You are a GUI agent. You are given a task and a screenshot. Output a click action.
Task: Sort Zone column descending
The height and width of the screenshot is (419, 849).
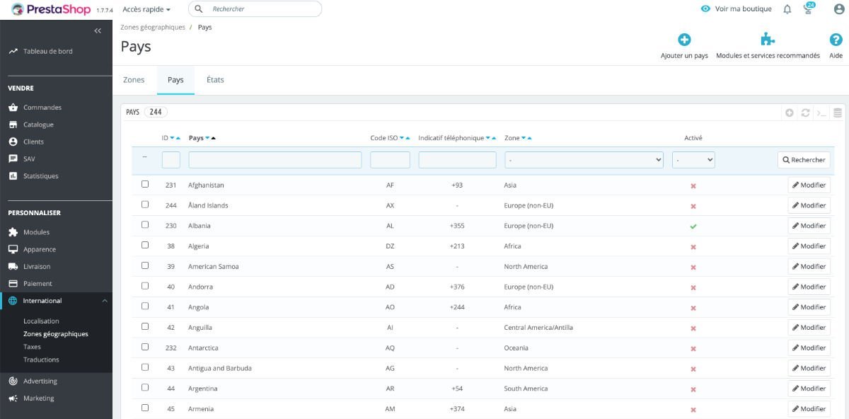pyautogui.click(x=524, y=138)
